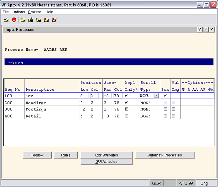Enable Mul Img checkbox for Detail row

click(x=173, y=116)
